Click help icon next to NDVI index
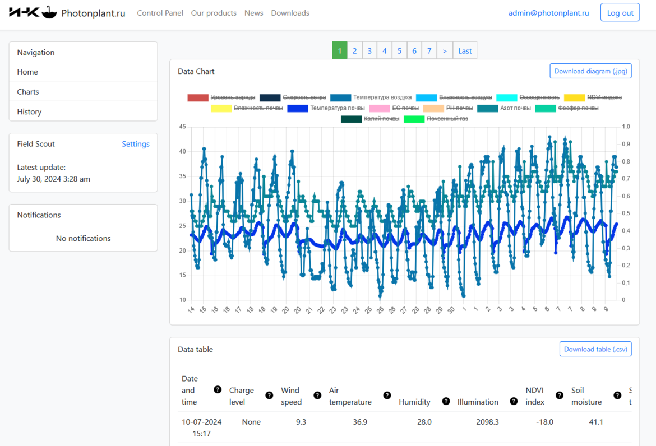The image size is (656, 446). (559, 396)
